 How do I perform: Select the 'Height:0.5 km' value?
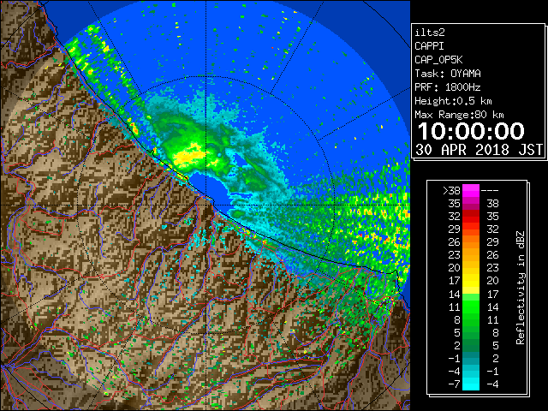453,101
